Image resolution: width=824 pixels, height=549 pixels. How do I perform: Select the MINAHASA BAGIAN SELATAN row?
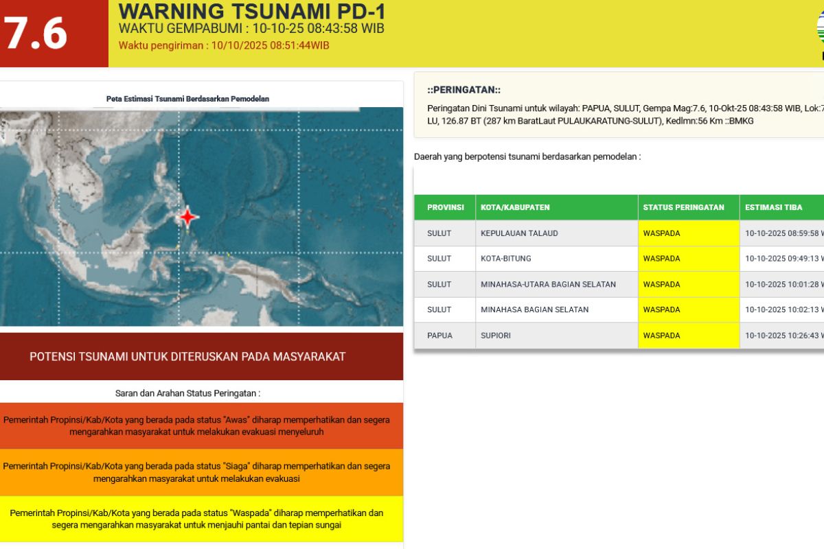[x=534, y=309]
